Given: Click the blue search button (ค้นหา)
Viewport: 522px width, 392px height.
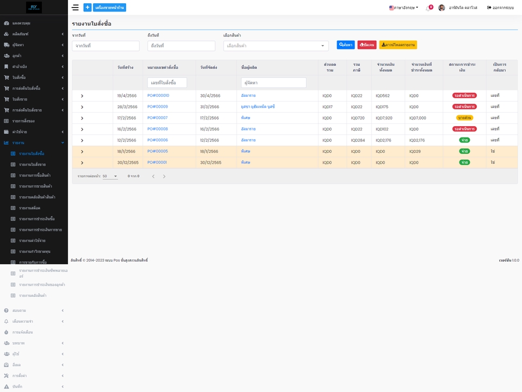Looking at the screenshot, I should 346,45.
